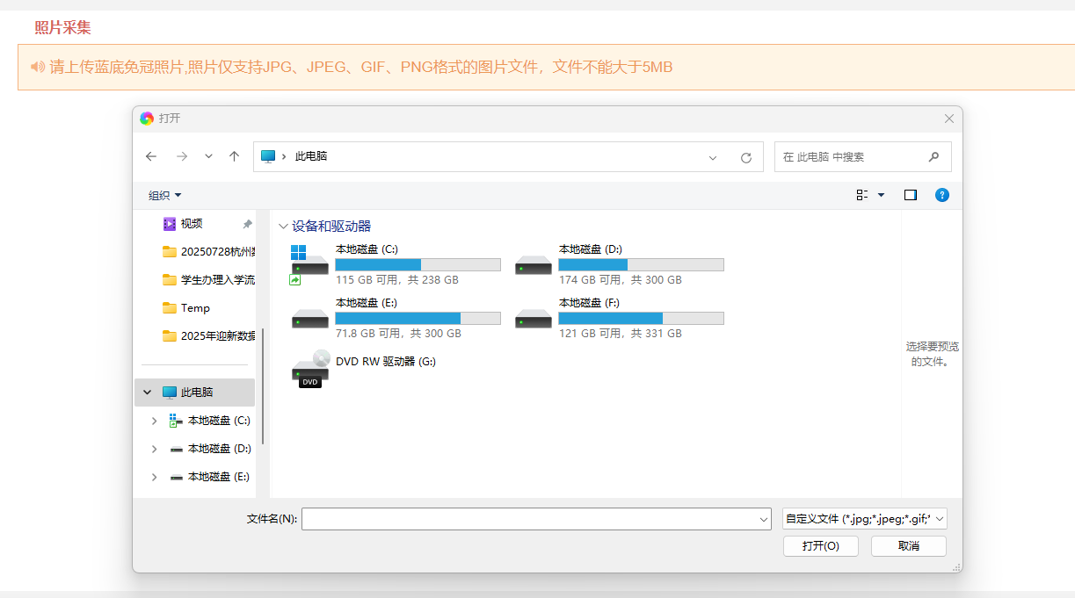Go back using the back arrow
The height and width of the screenshot is (598, 1075).
[x=151, y=156]
